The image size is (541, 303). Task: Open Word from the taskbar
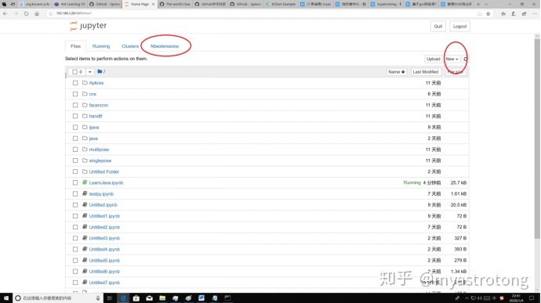[202, 298]
